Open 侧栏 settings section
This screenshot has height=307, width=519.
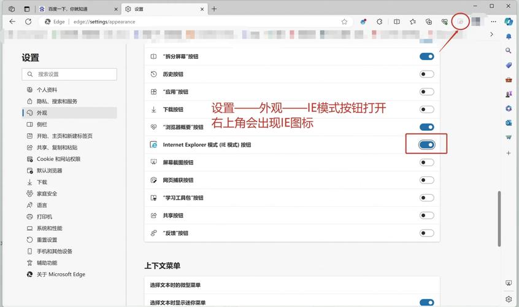pos(69,125)
